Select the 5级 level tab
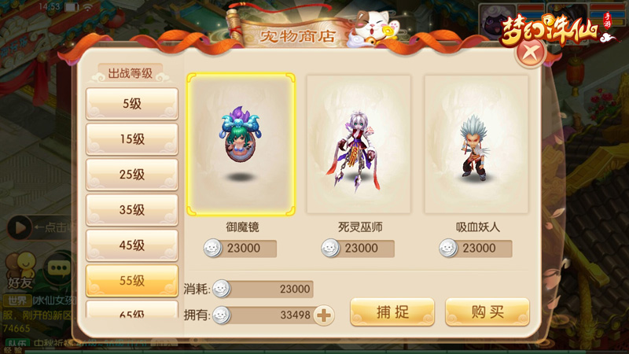The image size is (629, 354). point(132,104)
